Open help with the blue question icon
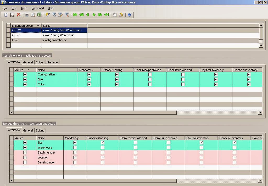This screenshot has width=268, height=186. click(x=130, y=15)
